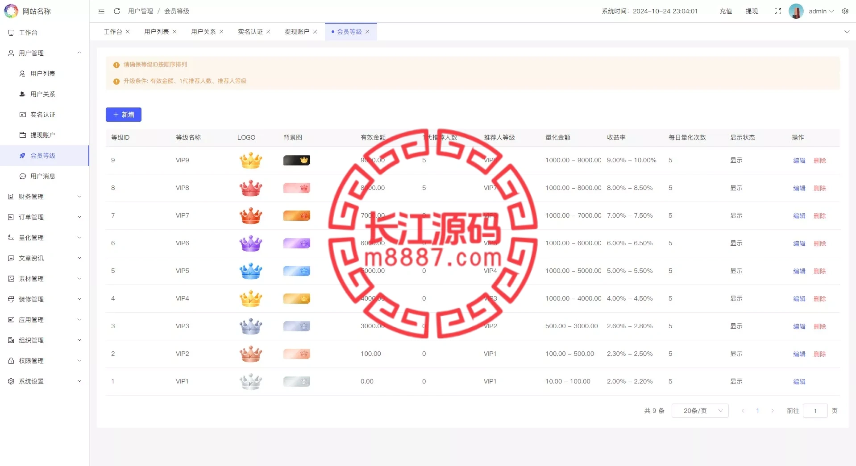This screenshot has height=466, width=856.
Task: Delete the VIP2 level row
Action: [820, 354]
